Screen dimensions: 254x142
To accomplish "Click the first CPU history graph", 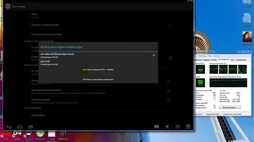I will pyautogui.click(x=214, y=69).
